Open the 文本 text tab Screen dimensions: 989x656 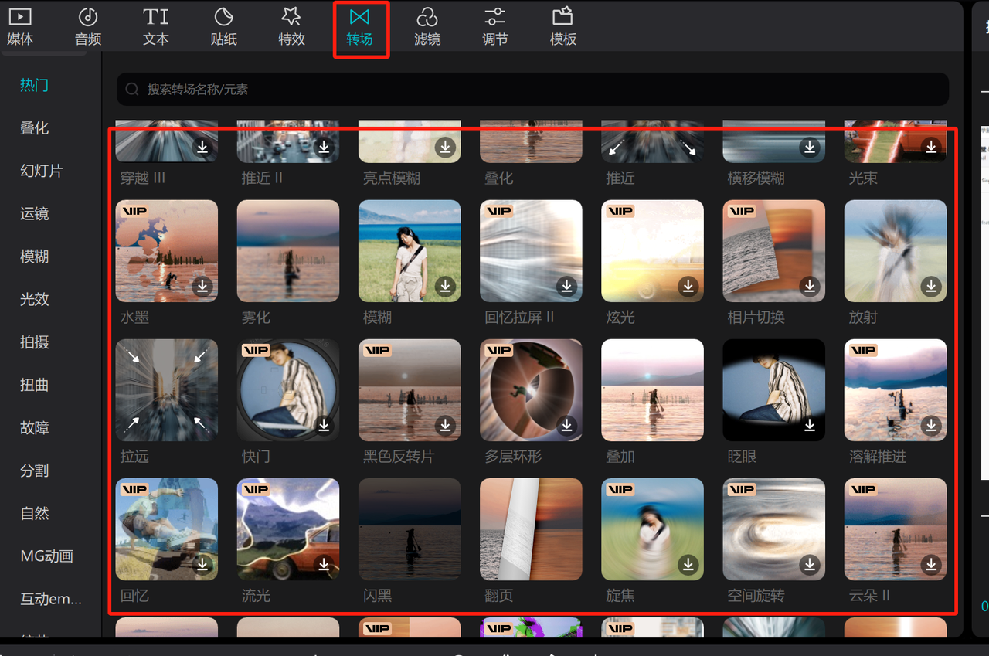(156, 27)
